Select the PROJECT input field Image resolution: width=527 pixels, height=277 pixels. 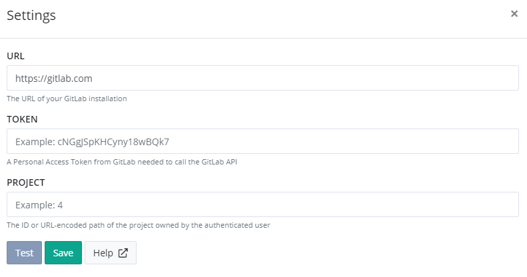[x=263, y=204]
